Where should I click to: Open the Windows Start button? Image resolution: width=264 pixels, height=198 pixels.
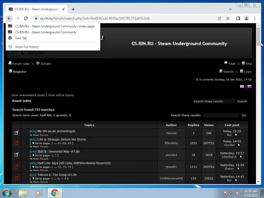[x=7, y=193]
